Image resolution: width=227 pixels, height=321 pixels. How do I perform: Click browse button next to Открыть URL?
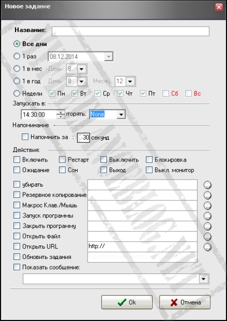click(207, 247)
